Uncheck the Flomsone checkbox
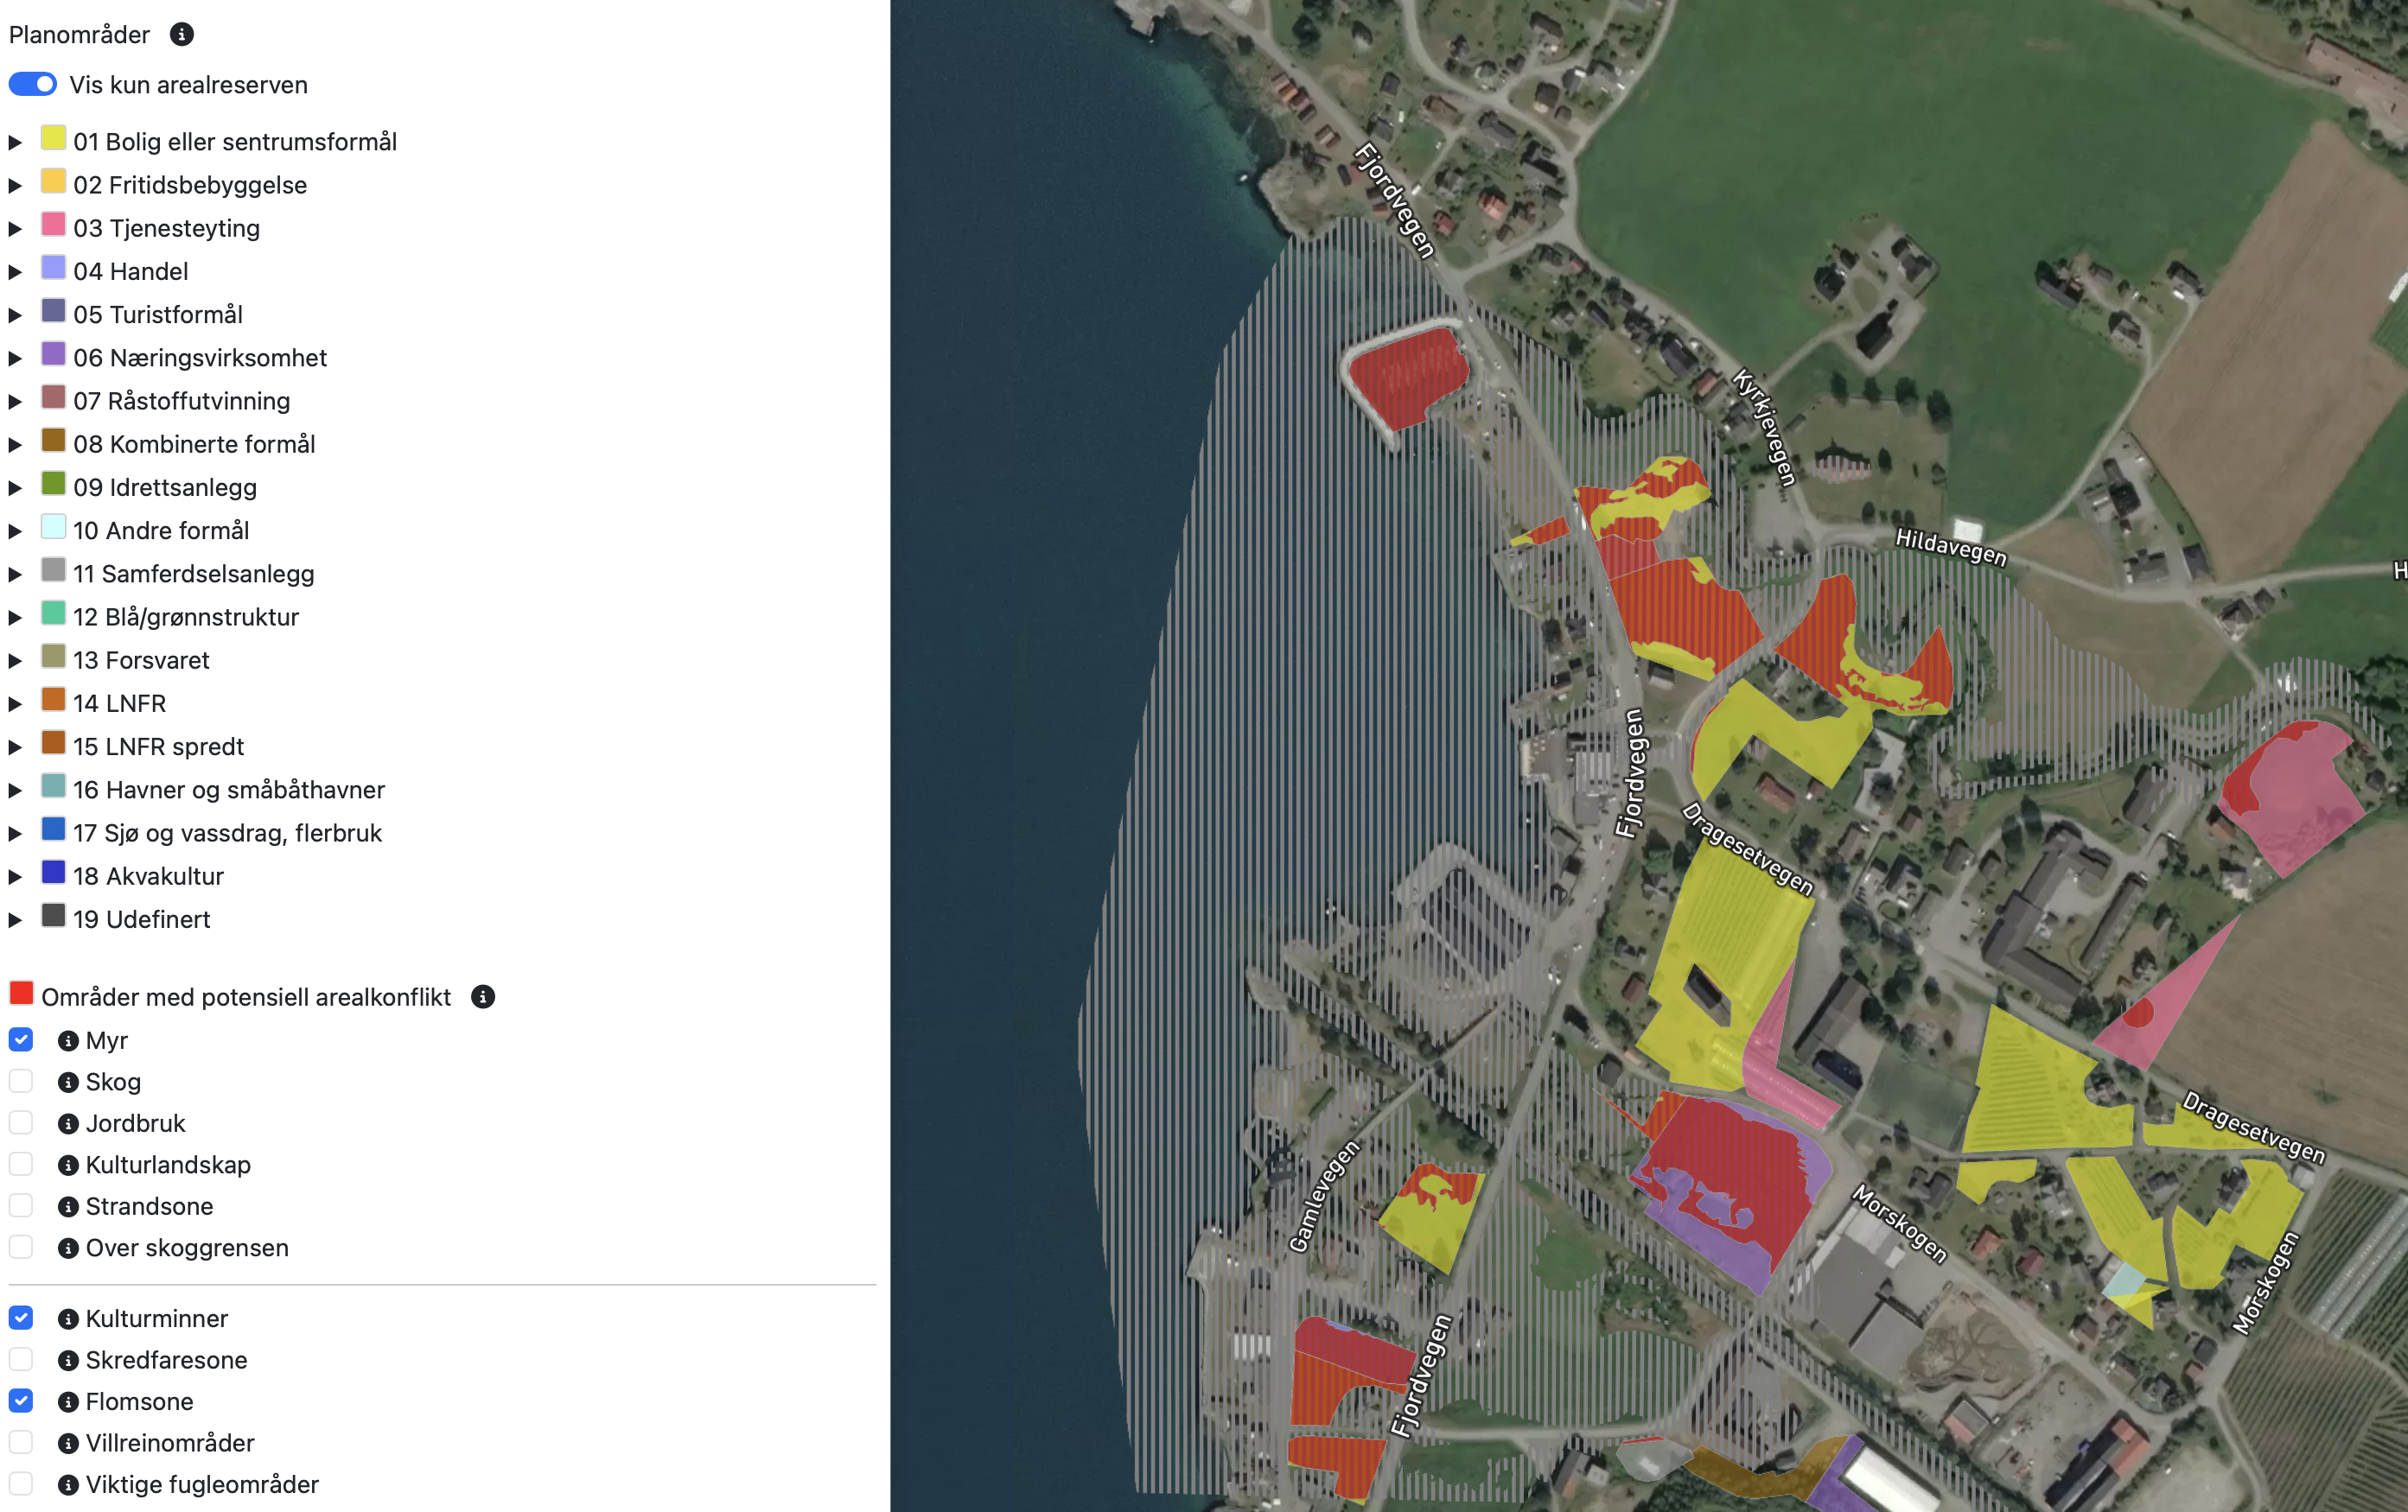 point(21,1401)
